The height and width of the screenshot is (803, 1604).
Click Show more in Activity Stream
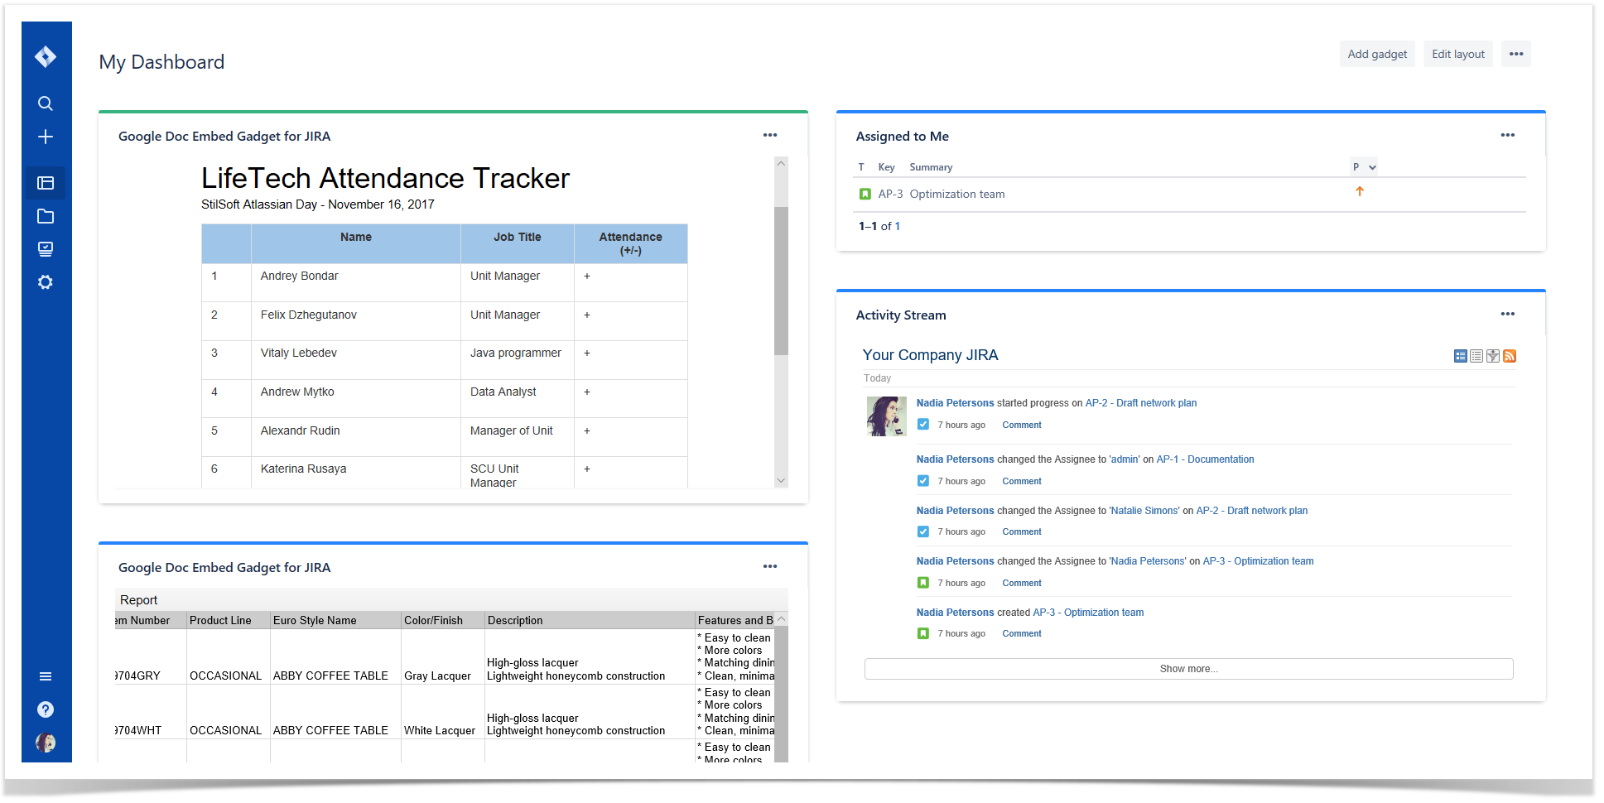coord(1188,669)
